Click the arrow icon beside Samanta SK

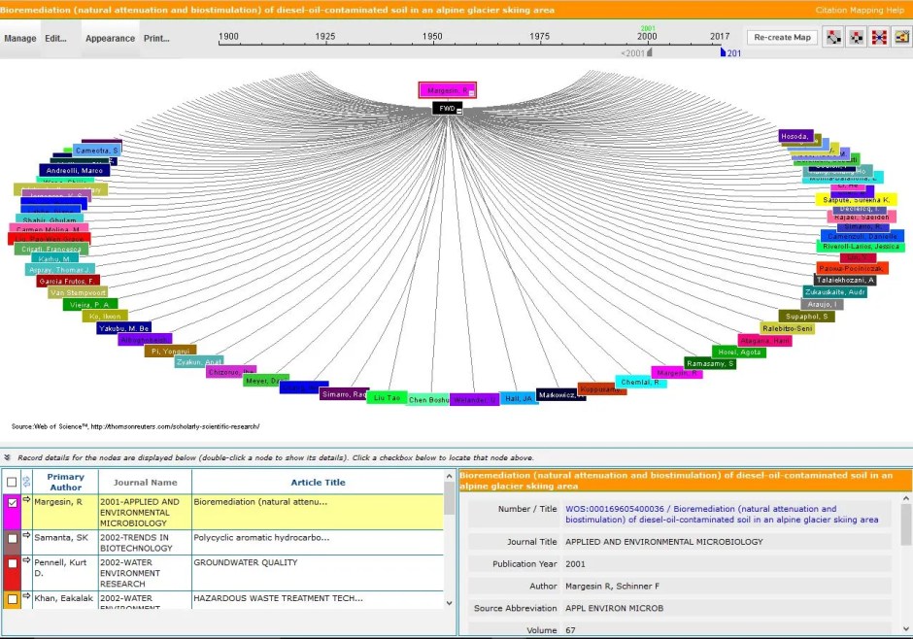(25, 533)
